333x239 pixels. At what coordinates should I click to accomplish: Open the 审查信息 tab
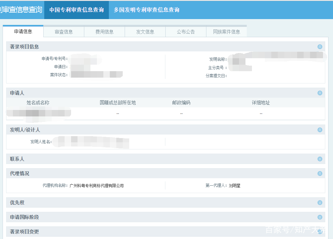pos(64,32)
